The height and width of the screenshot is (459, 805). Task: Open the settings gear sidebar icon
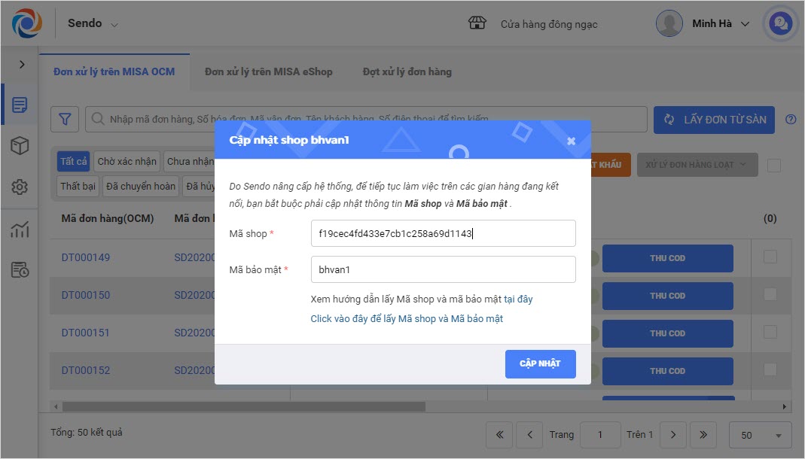[20, 187]
